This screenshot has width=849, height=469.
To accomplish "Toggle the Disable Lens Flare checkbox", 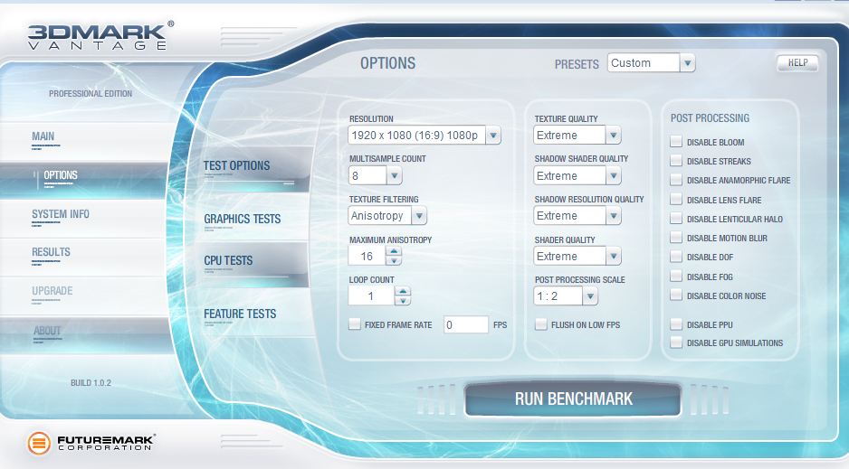I will coord(676,200).
